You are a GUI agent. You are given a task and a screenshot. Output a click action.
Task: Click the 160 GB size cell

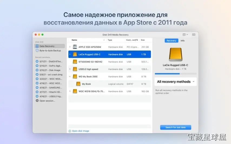click(x=145, y=91)
